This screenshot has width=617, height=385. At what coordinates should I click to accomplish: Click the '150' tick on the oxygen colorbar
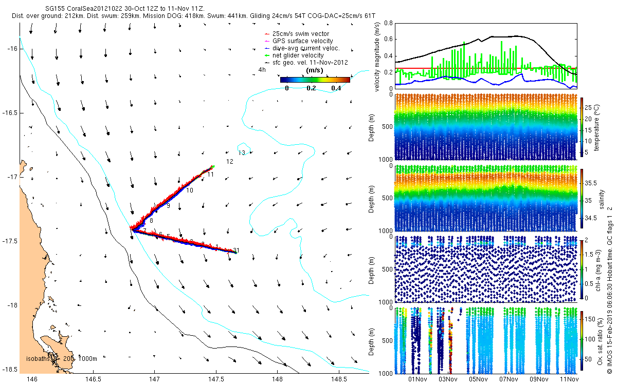point(591,320)
